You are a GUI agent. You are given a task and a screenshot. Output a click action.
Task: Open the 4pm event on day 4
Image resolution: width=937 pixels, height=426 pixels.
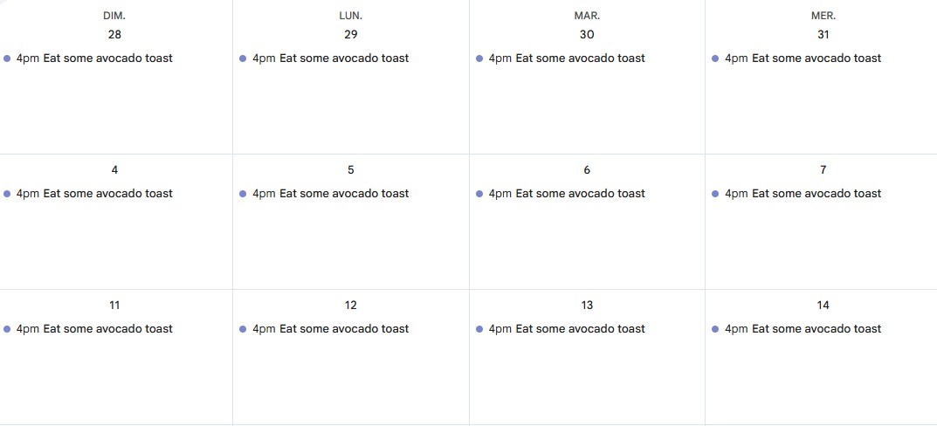[x=94, y=194]
